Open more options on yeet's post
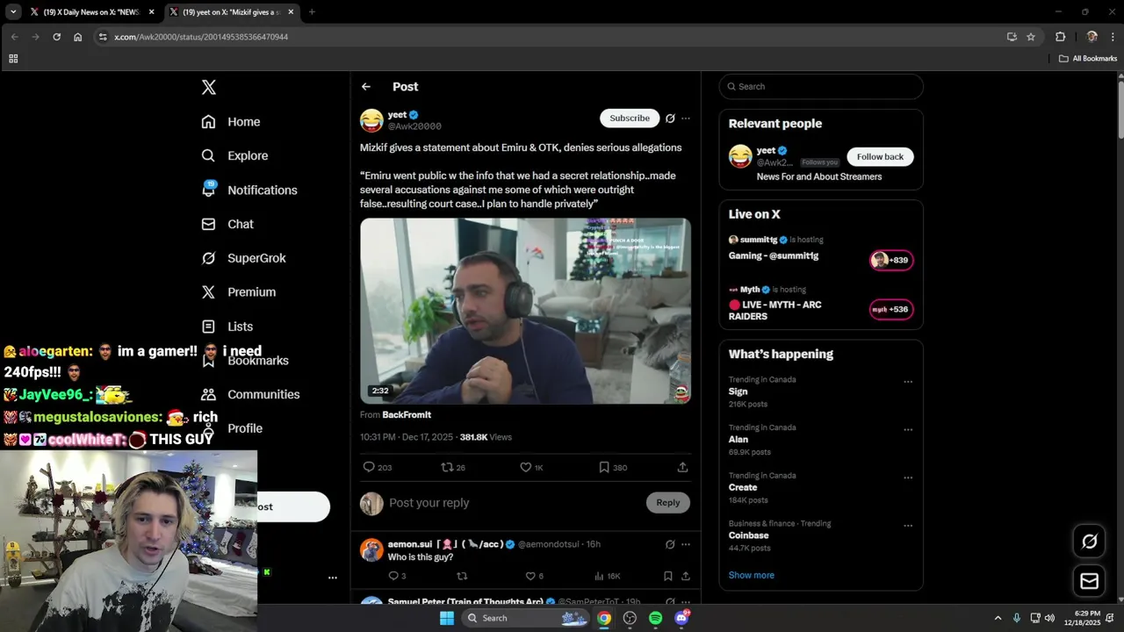 click(x=686, y=118)
